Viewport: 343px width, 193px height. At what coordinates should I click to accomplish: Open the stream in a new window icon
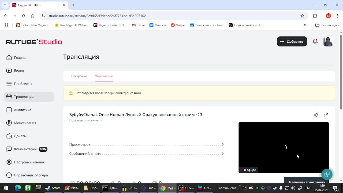point(326,115)
